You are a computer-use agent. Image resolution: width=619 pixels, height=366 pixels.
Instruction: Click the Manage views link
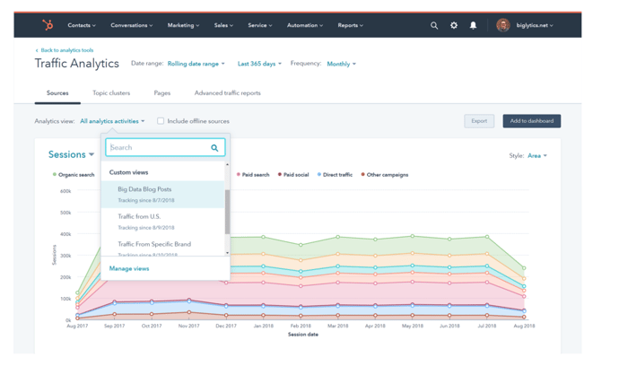[129, 268]
